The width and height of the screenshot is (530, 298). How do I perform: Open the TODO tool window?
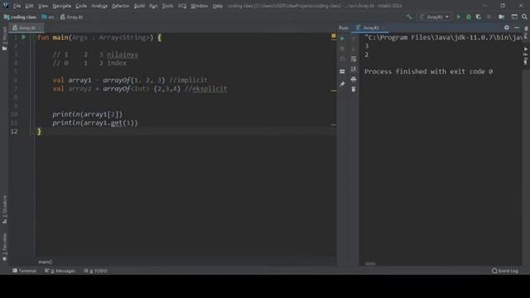pyautogui.click(x=95, y=271)
